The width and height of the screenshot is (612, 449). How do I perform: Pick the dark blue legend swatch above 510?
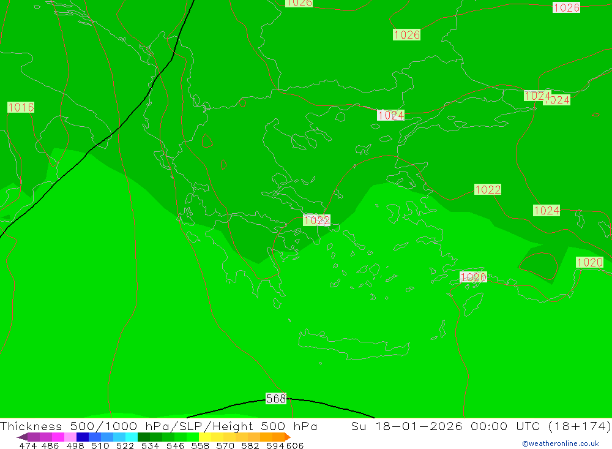[83, 437]
